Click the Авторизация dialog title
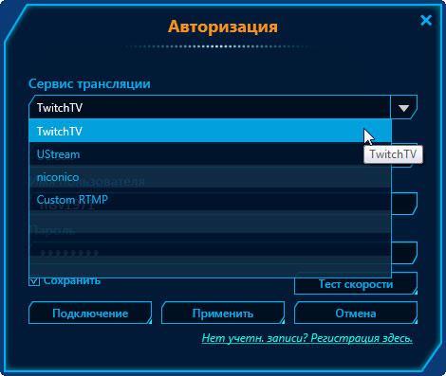The width and height of the screenshot is (446, 376). (223, 27)
